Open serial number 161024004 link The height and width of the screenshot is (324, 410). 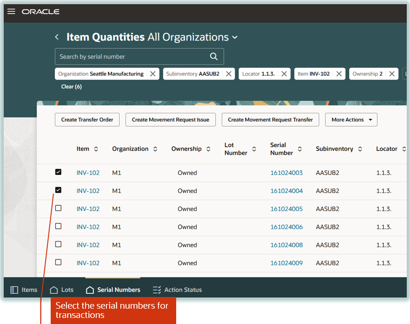pyautogui.click(x=286, y=191)
